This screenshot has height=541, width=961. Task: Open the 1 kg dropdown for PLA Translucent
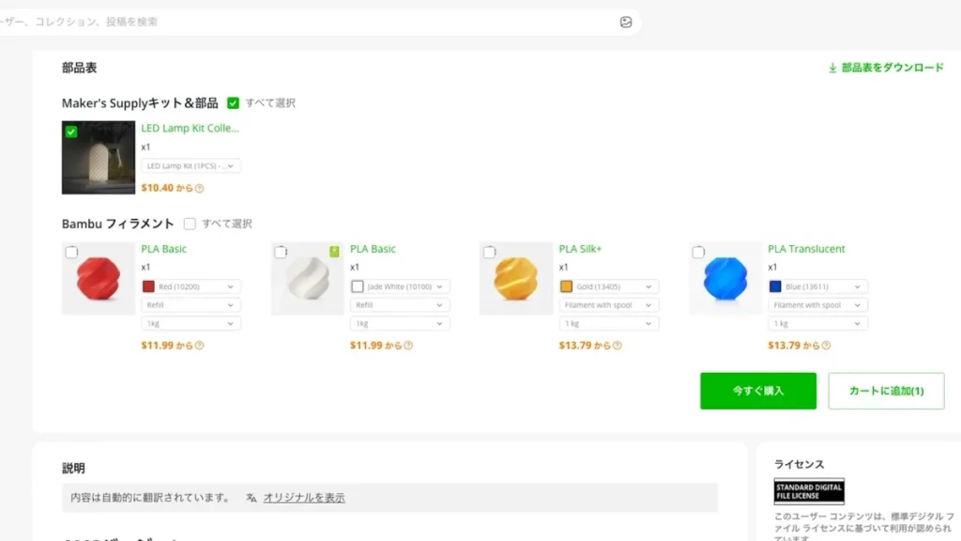pyautogui.click(x=817, y=323)
